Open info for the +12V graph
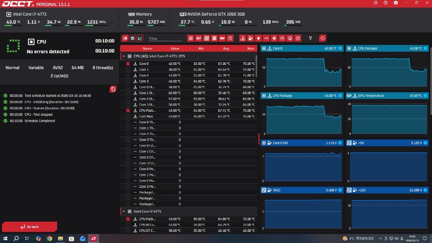The width and height of the screenshot is (432, 243). [425, 190]
